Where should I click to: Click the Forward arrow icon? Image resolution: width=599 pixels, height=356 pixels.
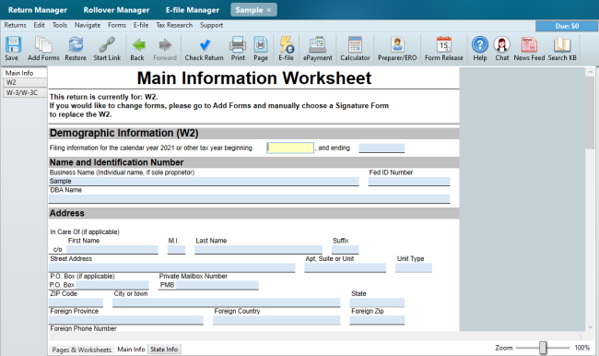coord(165,45)
